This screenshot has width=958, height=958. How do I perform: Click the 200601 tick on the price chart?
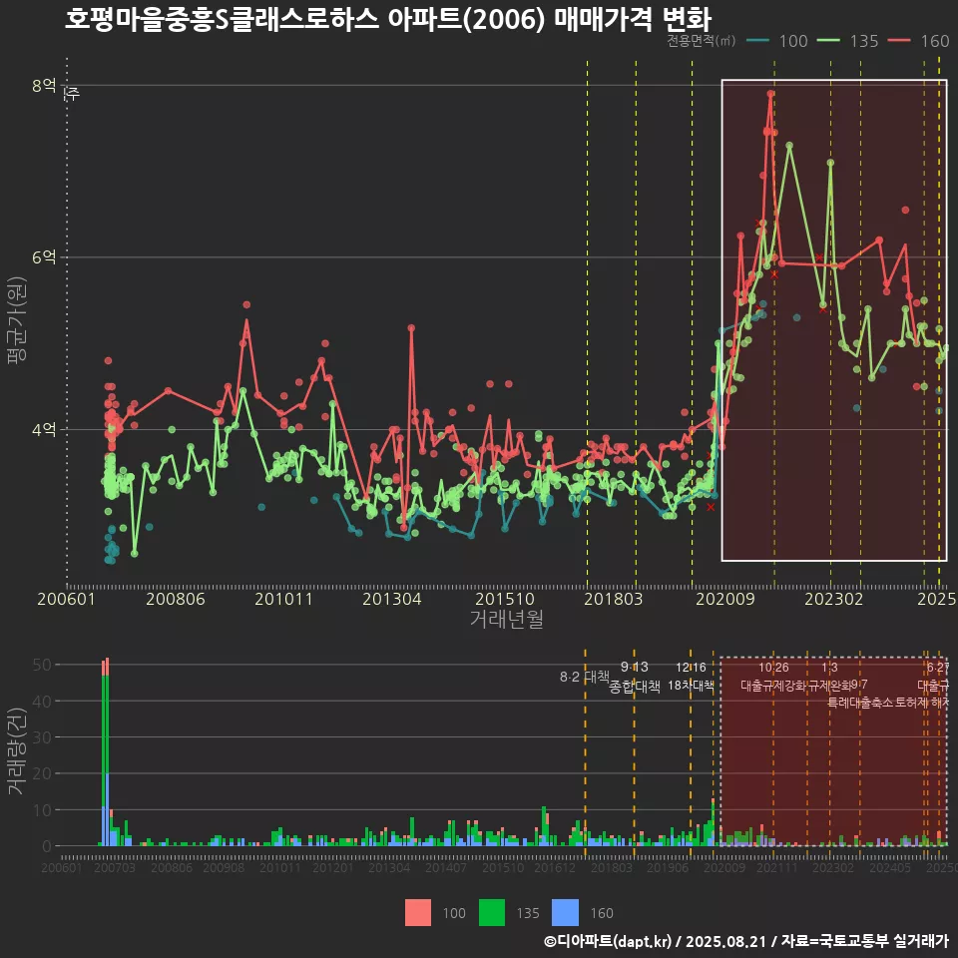[66, 599]
